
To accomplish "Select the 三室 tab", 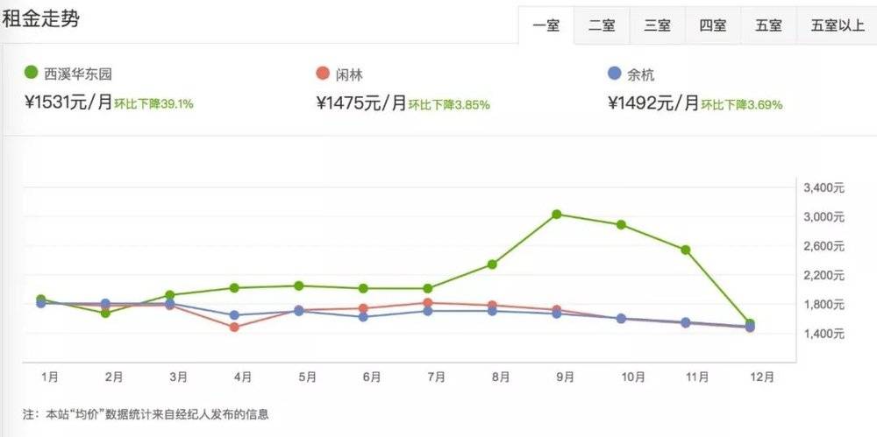I will (657, 25).
